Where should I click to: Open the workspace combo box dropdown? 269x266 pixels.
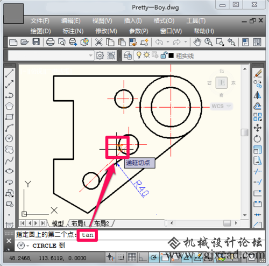51,55
